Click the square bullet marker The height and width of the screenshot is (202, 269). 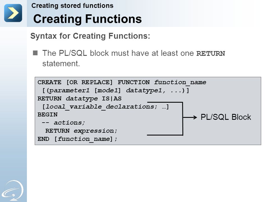[35, 53]
